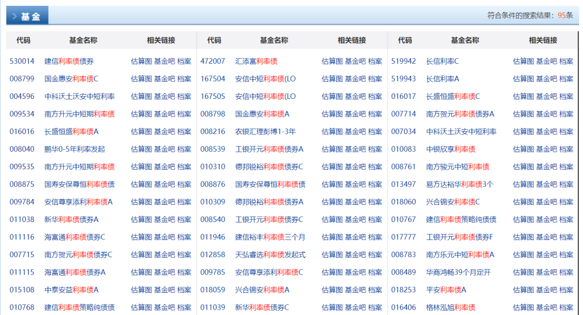Open 基金吧 for fund 008799
This screenshot has height=315, width=583.
[x=164, y=78]
